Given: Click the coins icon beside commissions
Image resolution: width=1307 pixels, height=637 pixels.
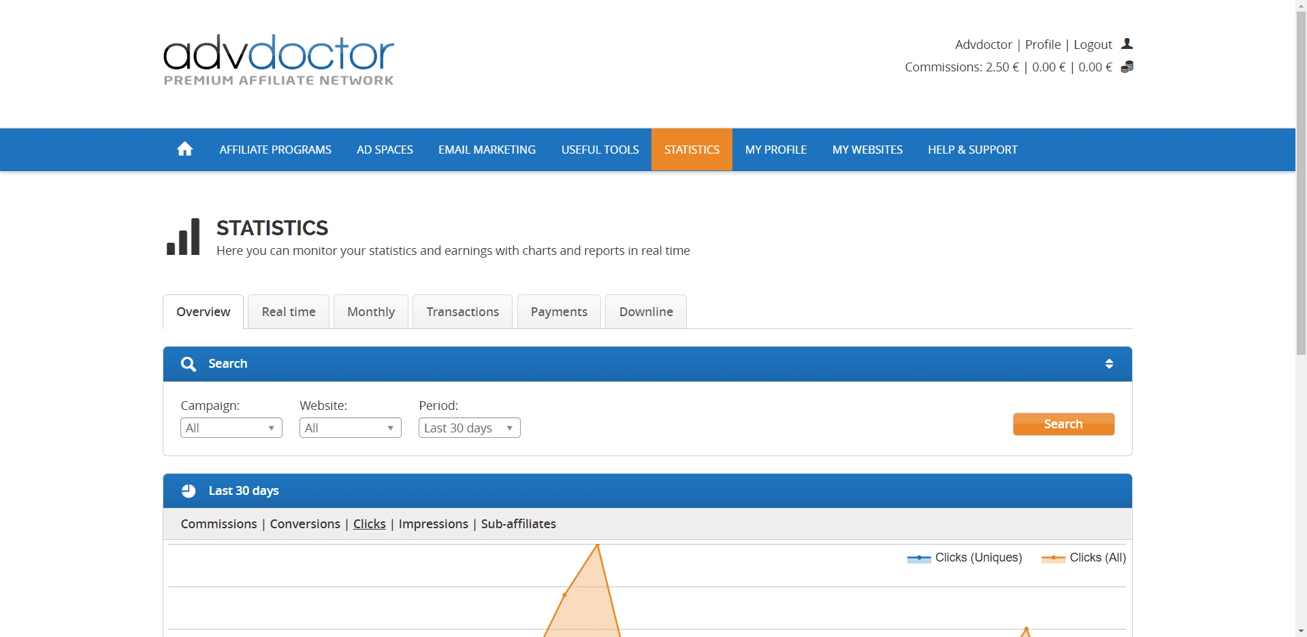Looking at the screenshot, I should pyautogui.click(x=1127, y=67).
